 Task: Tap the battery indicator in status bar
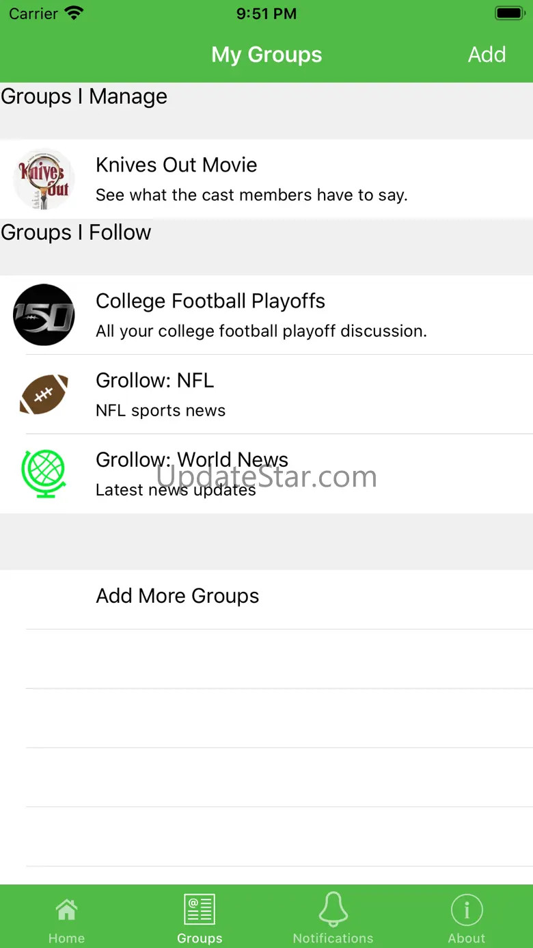(509, 13)
